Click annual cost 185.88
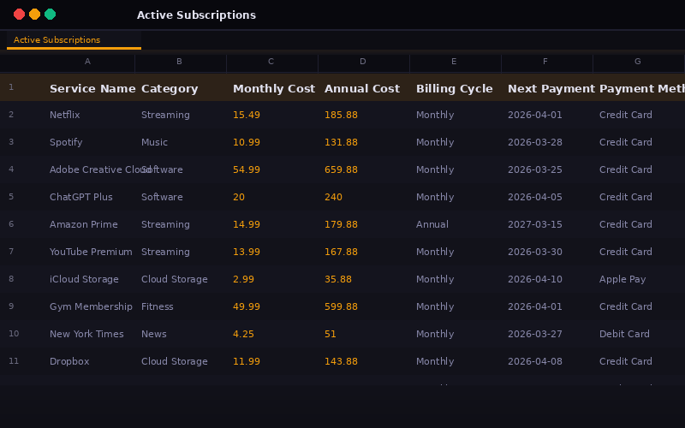Viewport: 685px width, 428px height. (364, 115)
